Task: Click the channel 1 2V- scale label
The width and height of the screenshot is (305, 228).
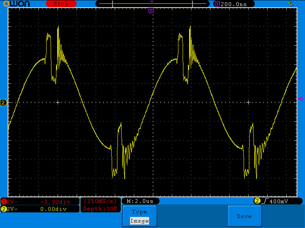Action: click(12, 202)
